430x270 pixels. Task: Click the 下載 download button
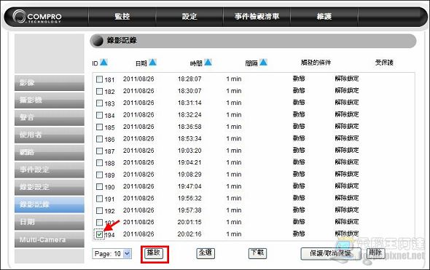pyautogui.click(x=257, y=253)
